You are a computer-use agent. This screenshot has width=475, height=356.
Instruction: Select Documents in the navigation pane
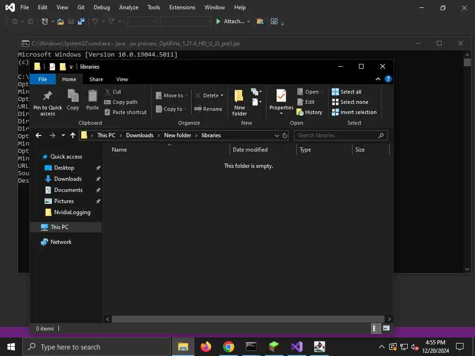pos(68,190)
